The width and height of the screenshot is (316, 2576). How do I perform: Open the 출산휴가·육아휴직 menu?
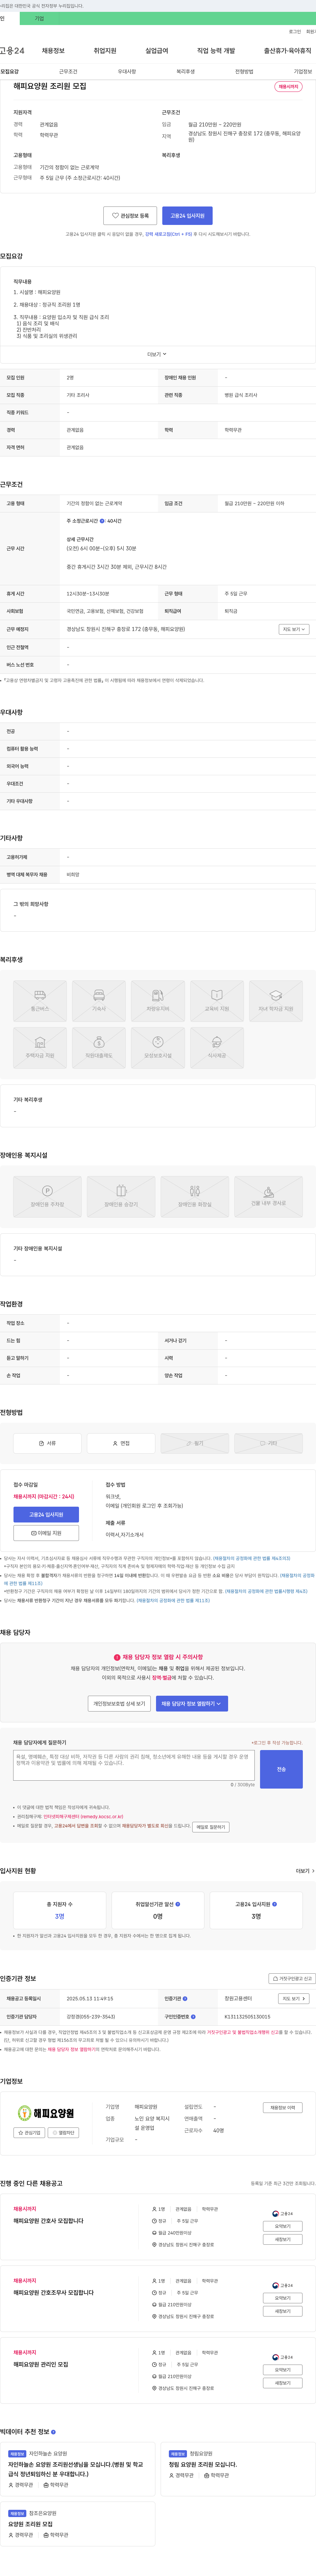tap(288, 51)
